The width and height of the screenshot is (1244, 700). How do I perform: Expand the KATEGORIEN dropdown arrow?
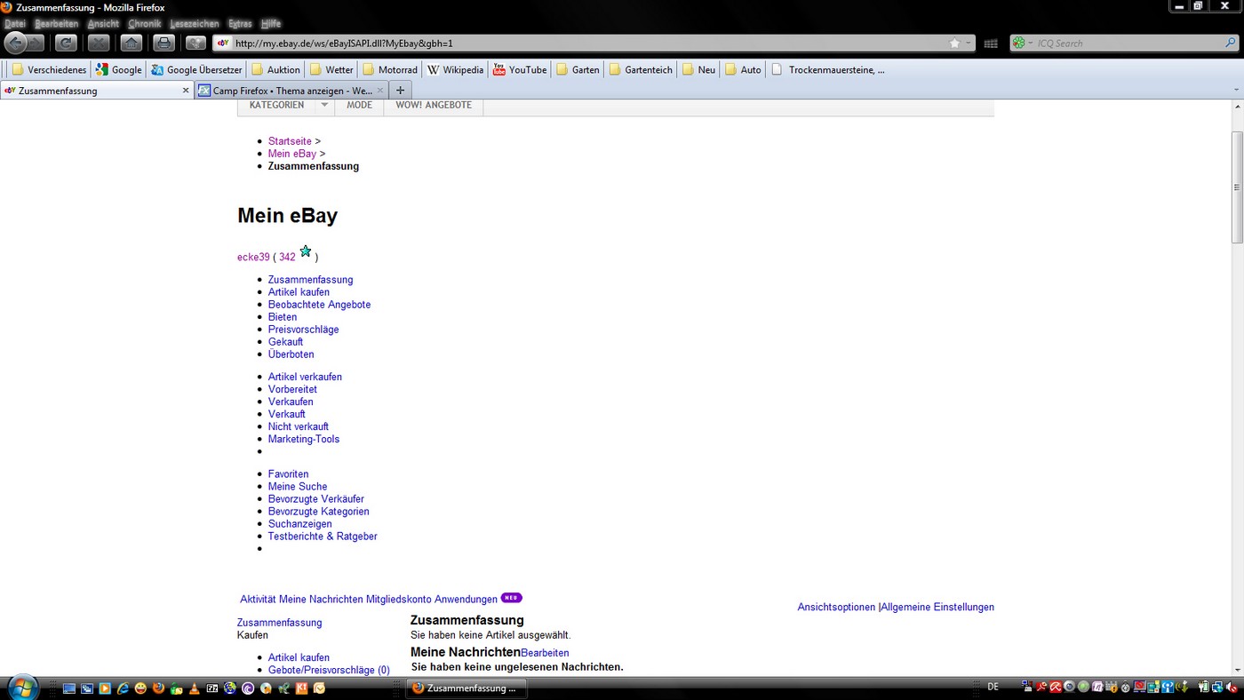[x=324, y=105]
